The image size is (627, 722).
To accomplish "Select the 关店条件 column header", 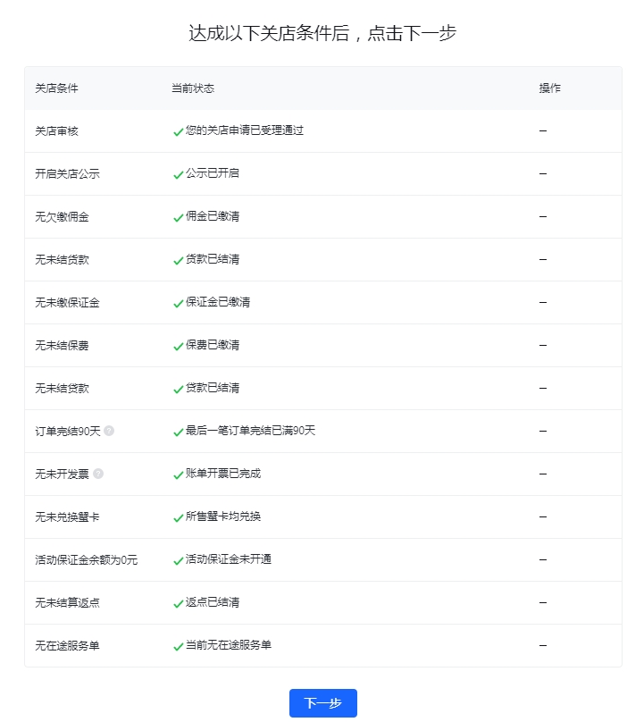I will pyautogui.click(x=56, y=88).
